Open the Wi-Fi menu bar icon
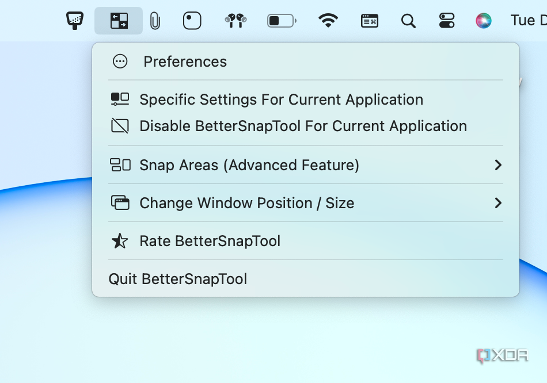This screenshot has height=383, width=547. pyautogui.click(x=328, y=21)
